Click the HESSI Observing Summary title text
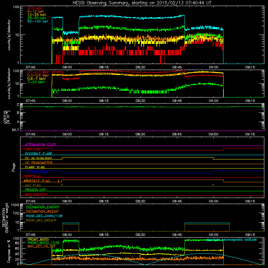This screenshot has width=268, height=268. pos(142,3)
